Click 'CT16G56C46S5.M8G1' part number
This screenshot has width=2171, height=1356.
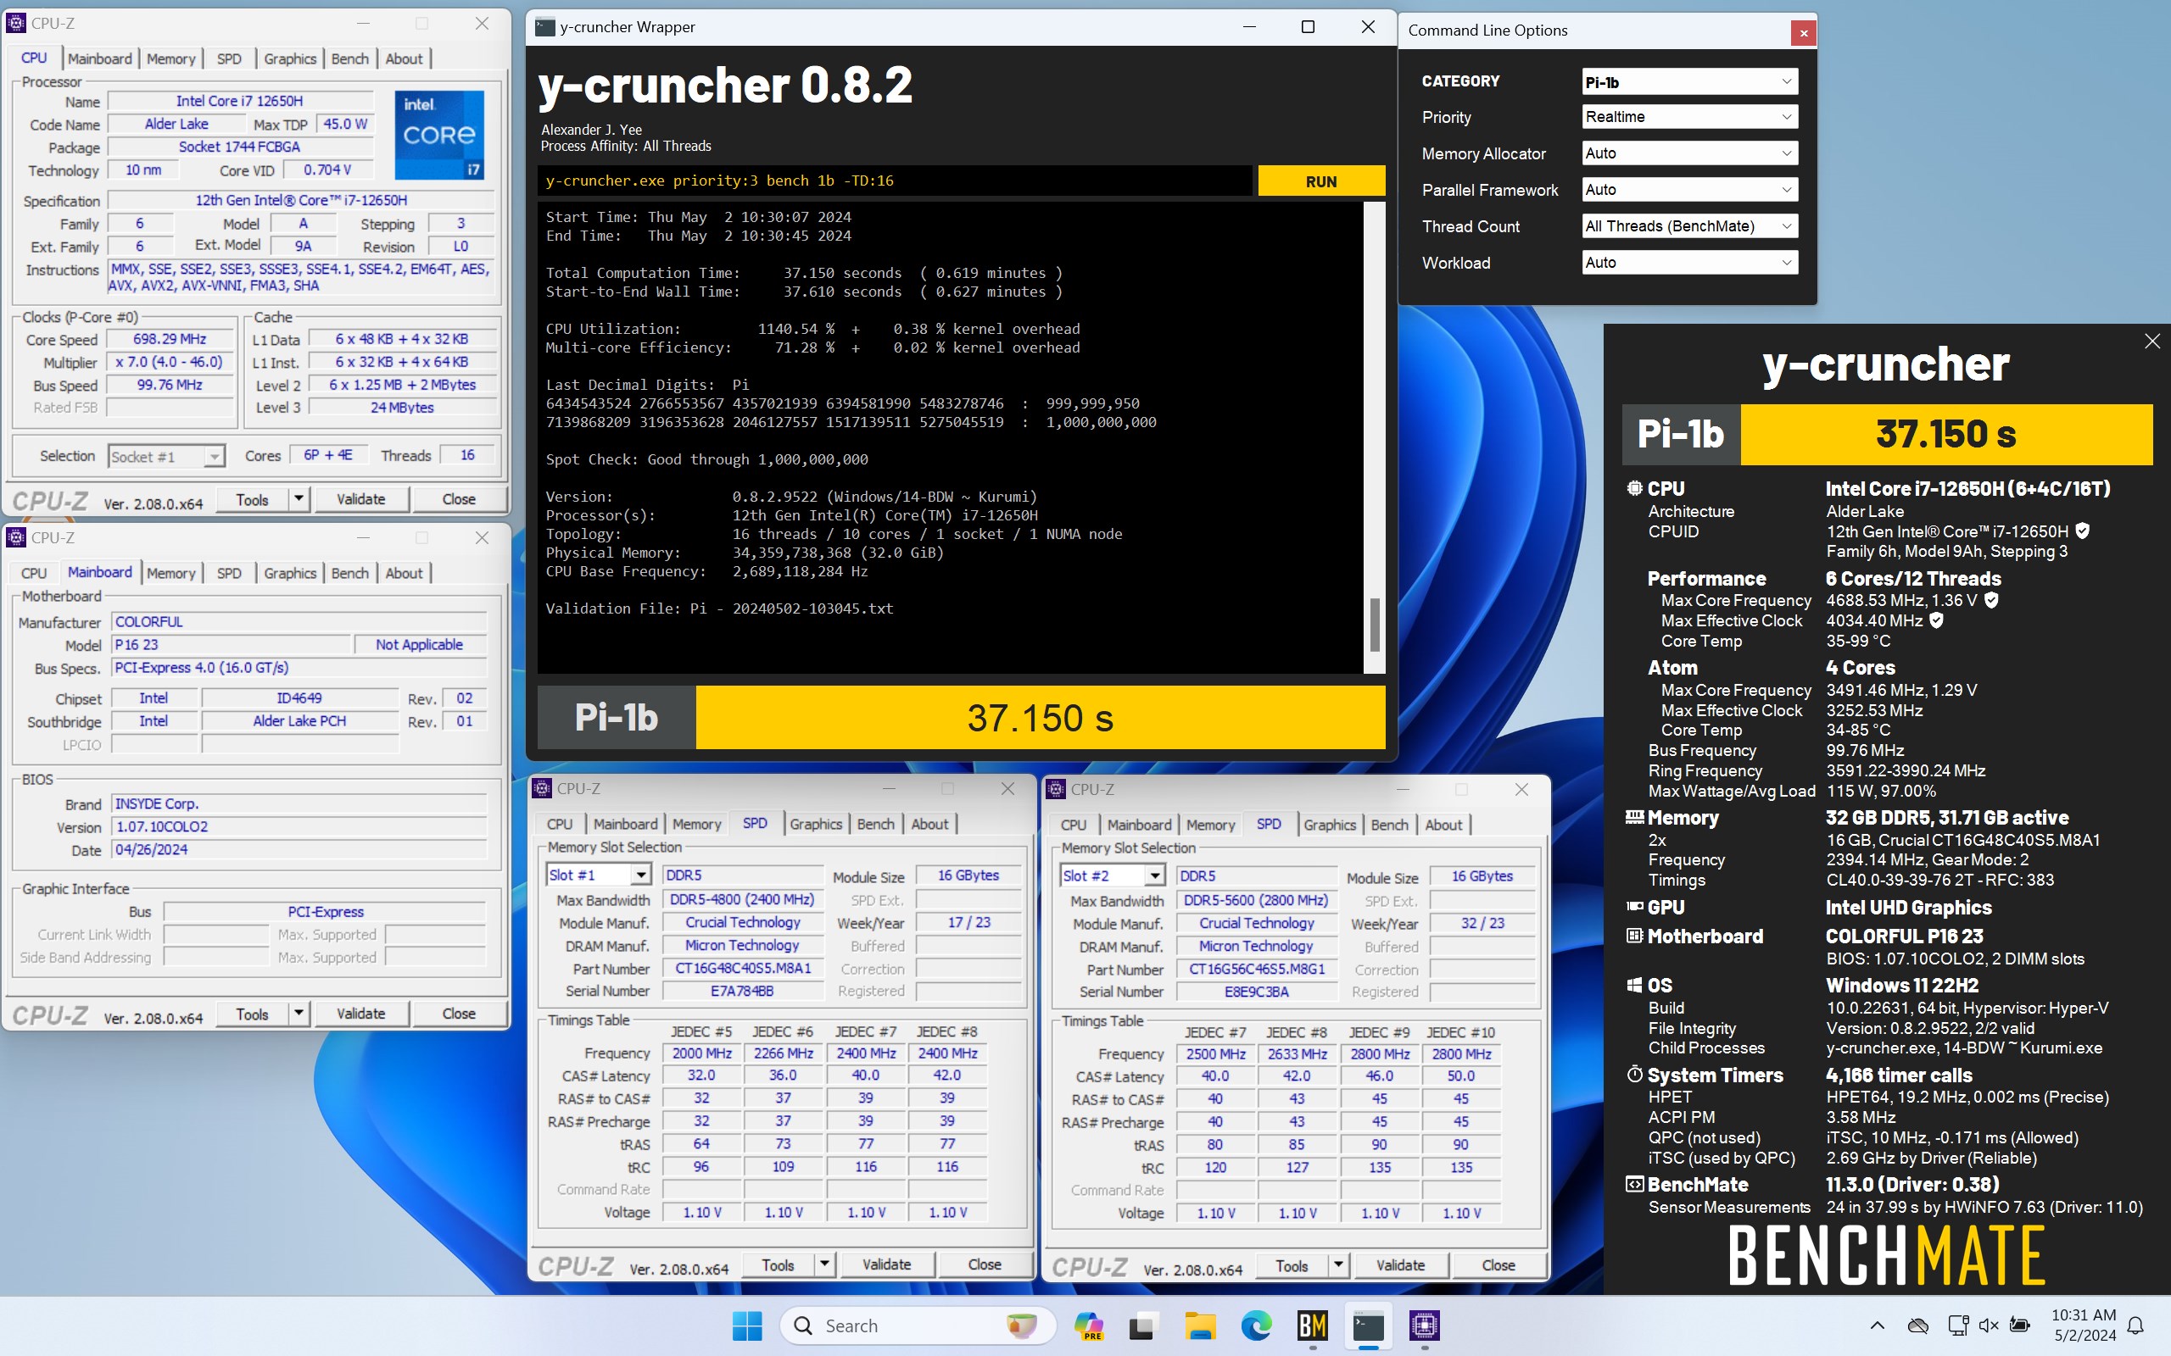click(x=1256, y=970)
